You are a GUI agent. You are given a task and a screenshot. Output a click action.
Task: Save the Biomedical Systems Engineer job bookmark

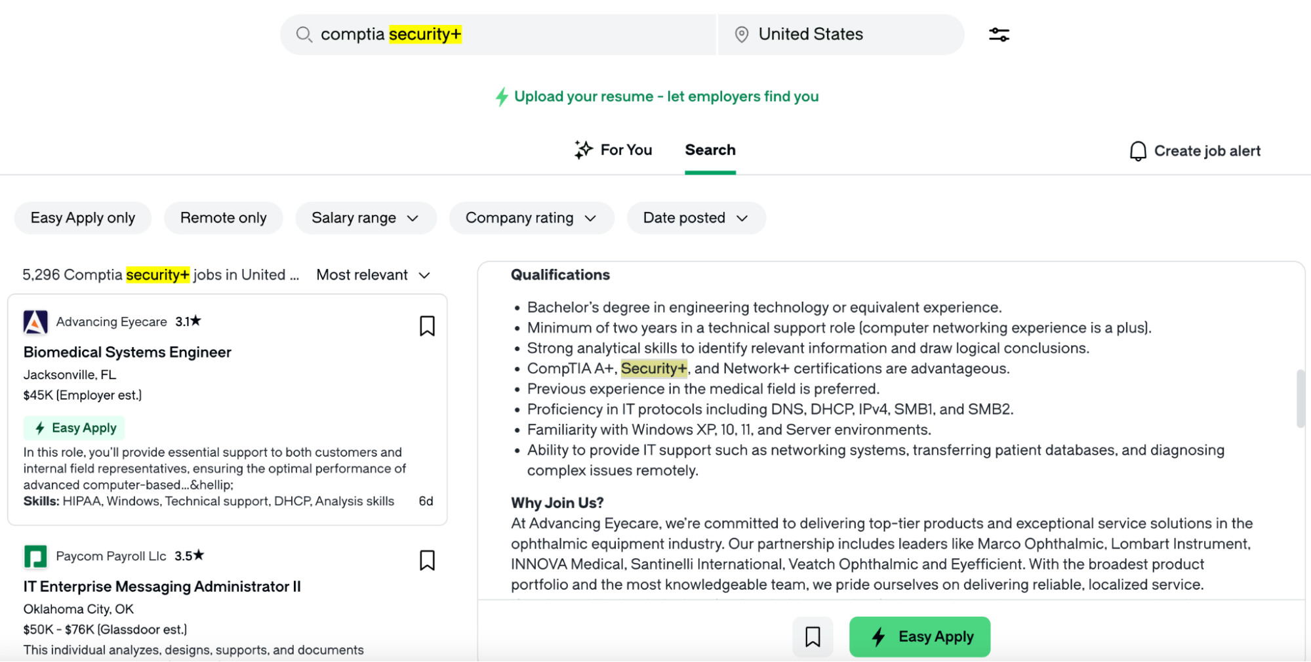point(427,326)
